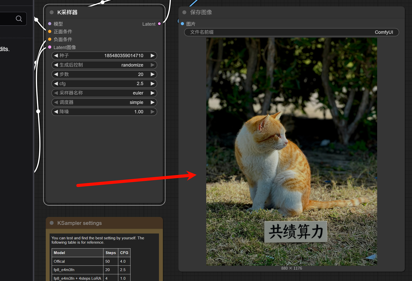Click the Latent output socket
The height and width of the screenshot is (281, 412).
pyautogui.click(x=159, y=24)
